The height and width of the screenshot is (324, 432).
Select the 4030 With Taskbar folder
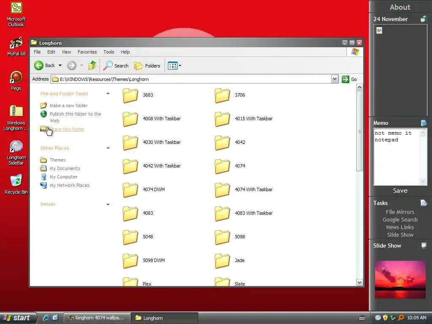click(152, 143)
